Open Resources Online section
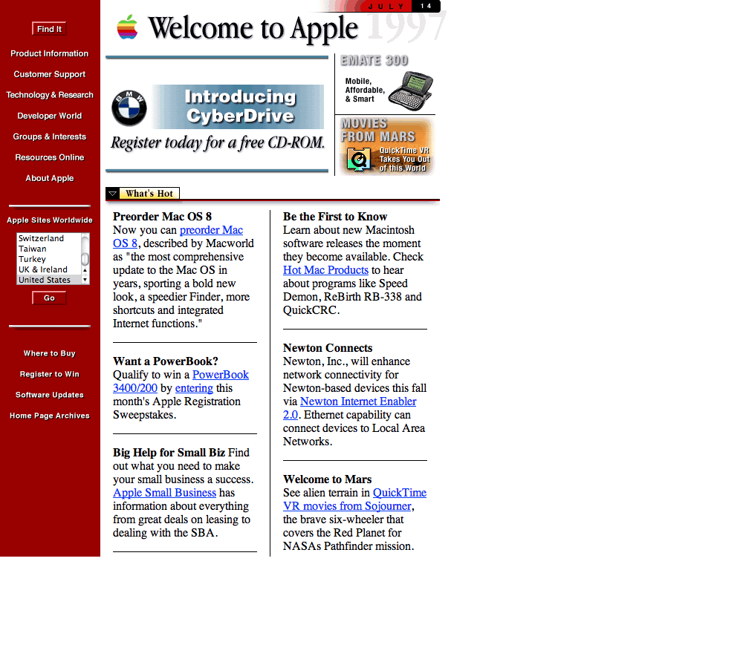The width and height of the screenshot is (743, 662). coord(49,157)
